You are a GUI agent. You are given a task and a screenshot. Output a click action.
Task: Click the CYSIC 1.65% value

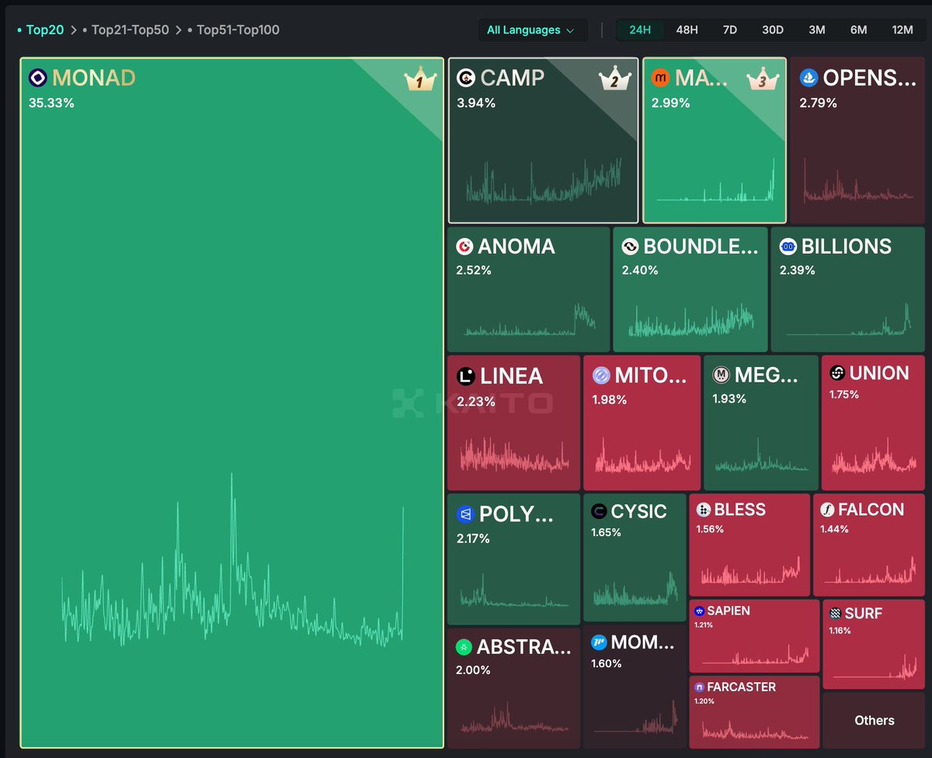point(607,533)
